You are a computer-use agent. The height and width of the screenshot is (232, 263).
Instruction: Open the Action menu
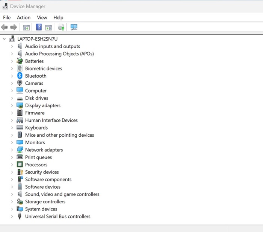(24, 18)
